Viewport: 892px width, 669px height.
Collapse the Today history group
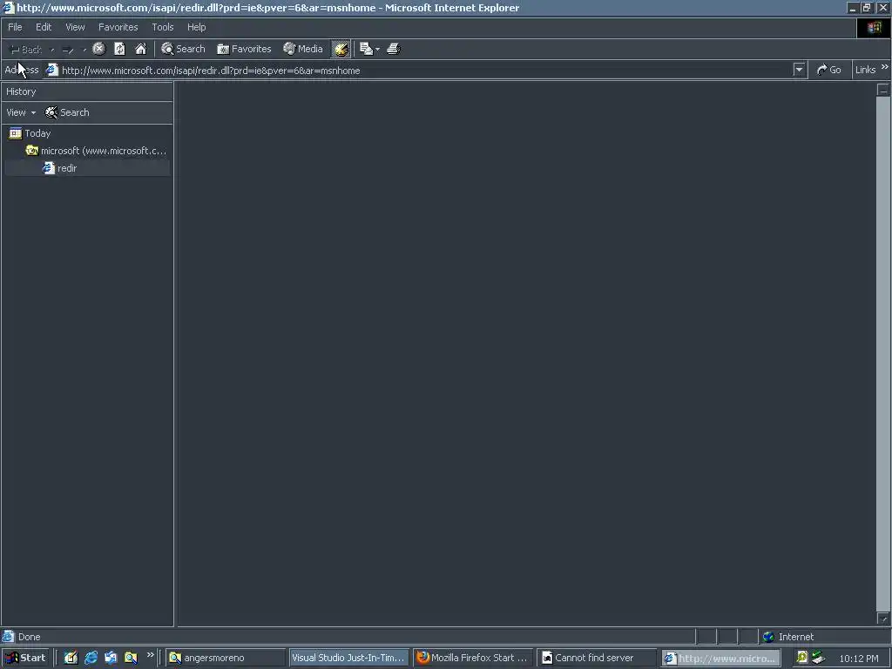[x=30, y=133]
